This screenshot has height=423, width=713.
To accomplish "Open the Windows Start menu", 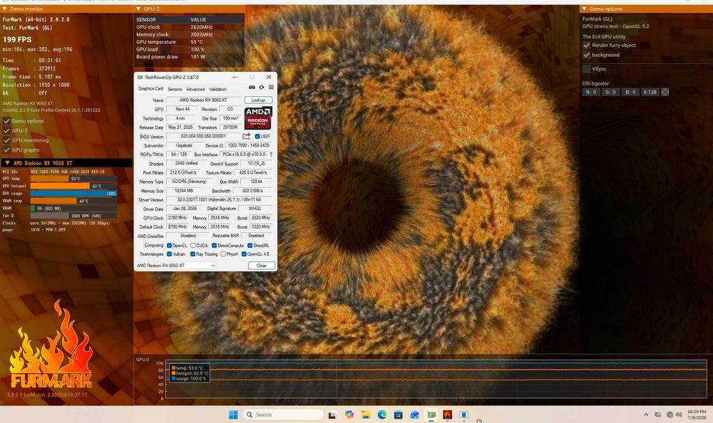I will click(233, 414).
